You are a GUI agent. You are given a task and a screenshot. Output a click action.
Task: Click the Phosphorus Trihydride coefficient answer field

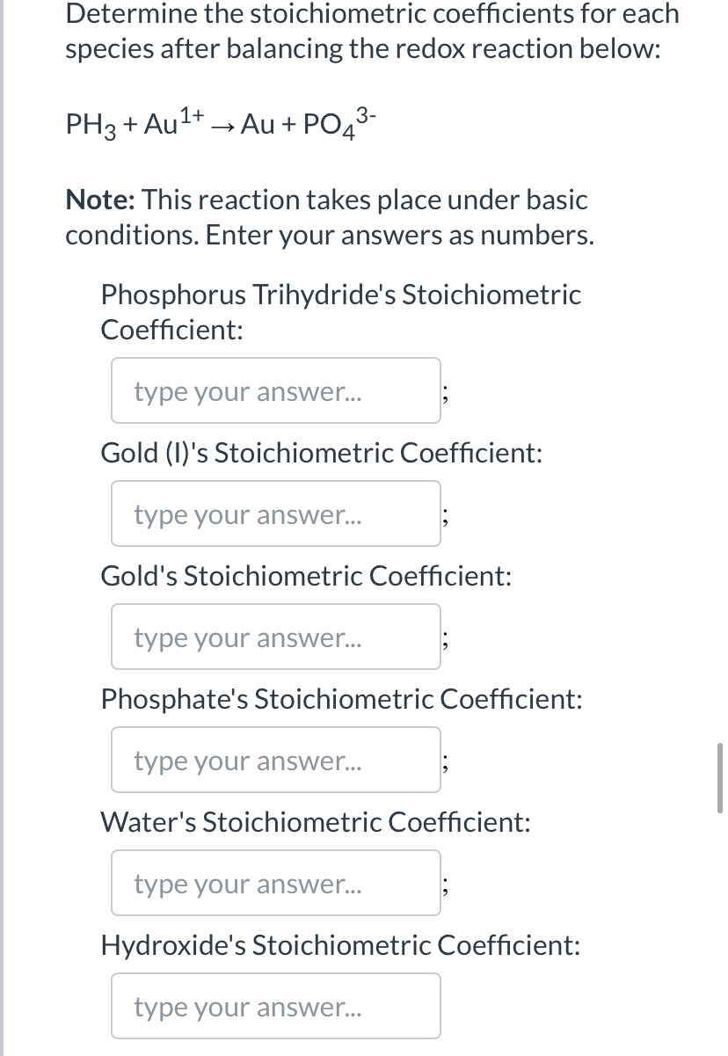click(x=275, y=390)
